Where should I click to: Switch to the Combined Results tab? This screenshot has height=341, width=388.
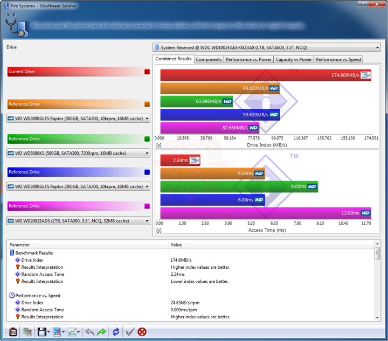click(x=174, y=59)
